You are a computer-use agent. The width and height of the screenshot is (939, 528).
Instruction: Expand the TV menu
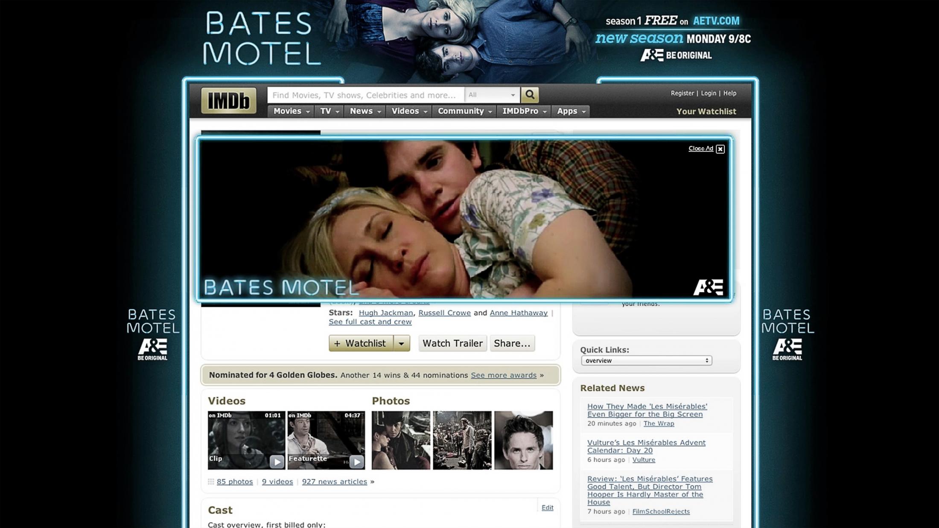[x=329, y=111]
